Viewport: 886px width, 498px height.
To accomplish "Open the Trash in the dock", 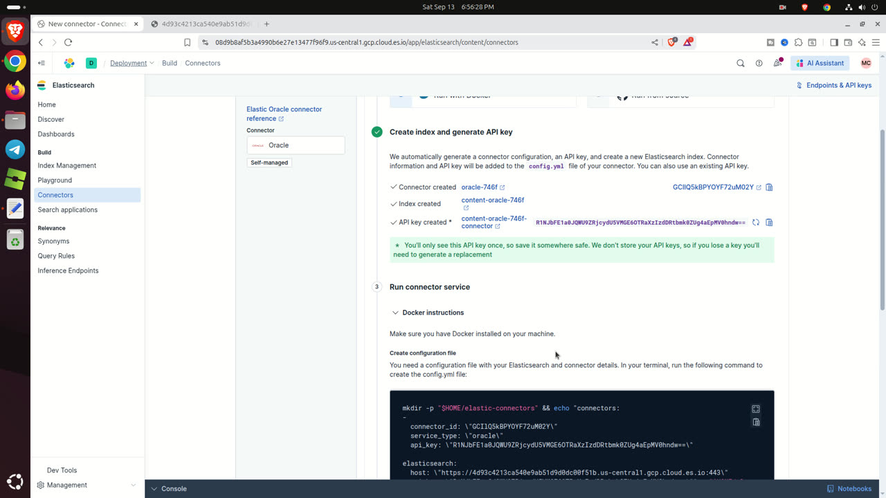I will 15,239.
